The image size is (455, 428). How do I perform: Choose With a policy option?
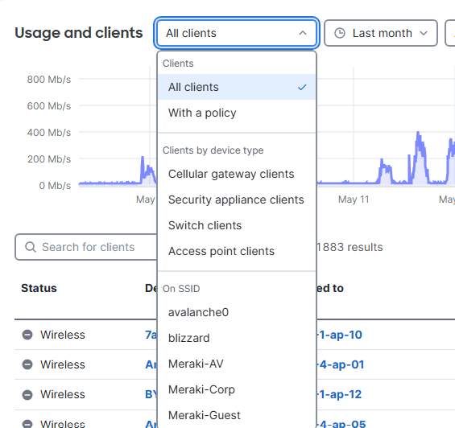tap(237, 113)
